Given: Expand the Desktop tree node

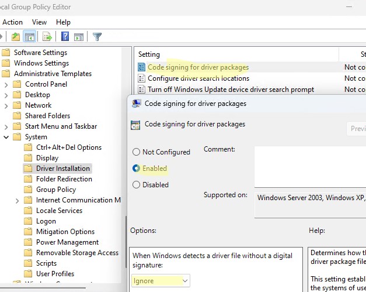Looking at the screenshot, I should 6,95.
